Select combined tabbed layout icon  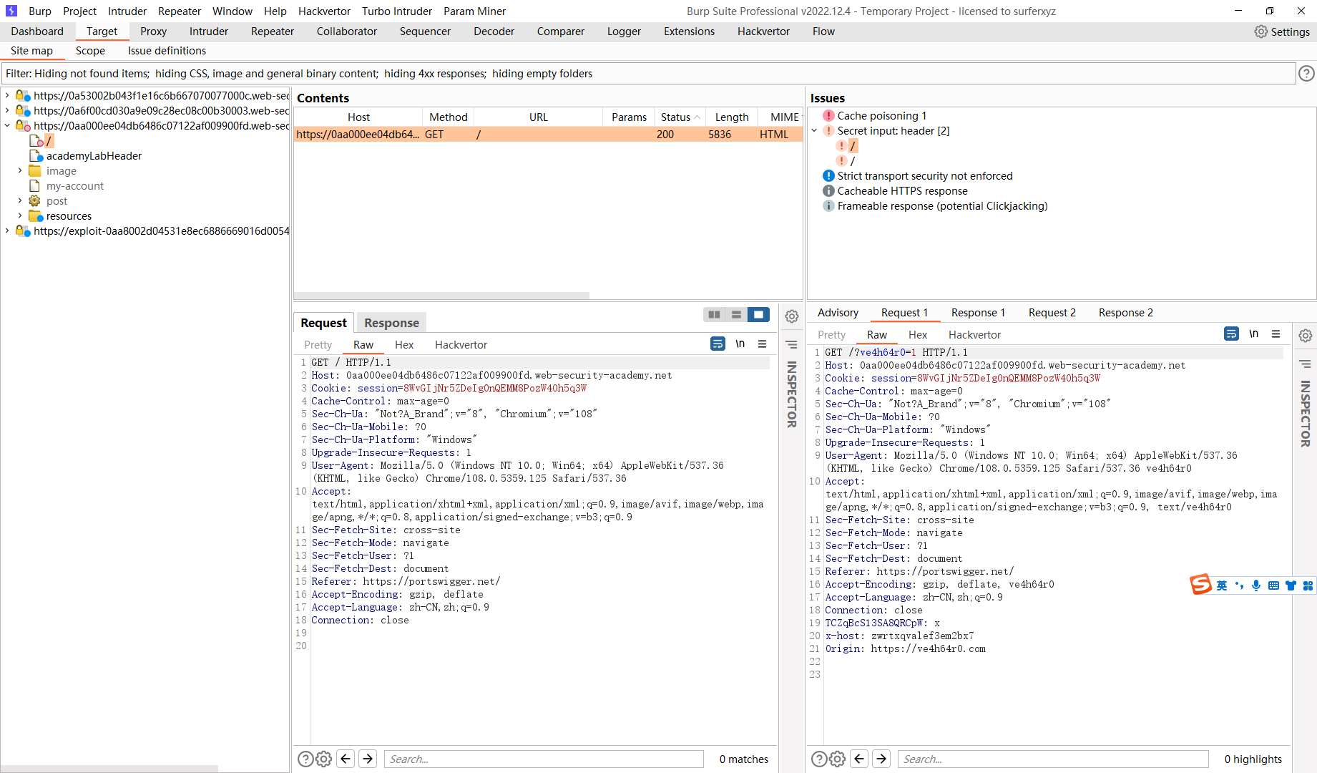(x=758, y=314)
